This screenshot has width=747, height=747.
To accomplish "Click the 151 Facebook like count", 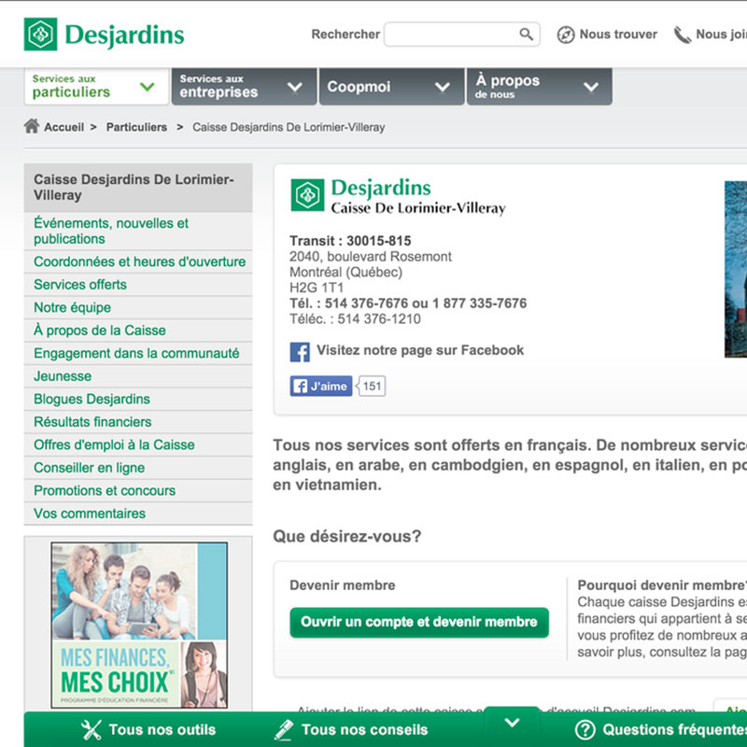I will tap(372, 386).
